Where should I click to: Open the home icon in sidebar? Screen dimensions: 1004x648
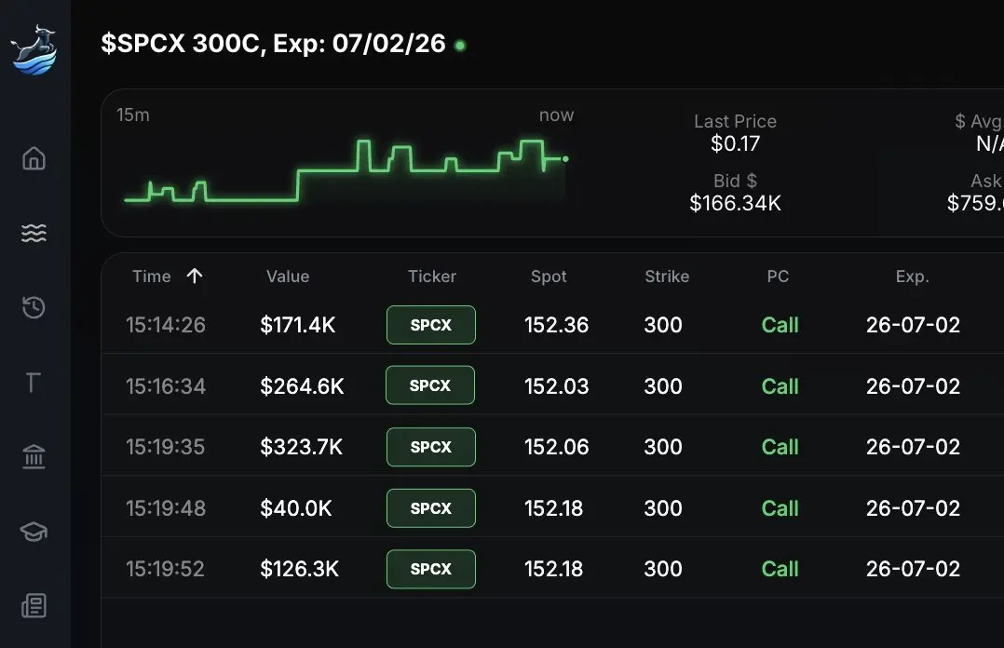click(34, 158)
